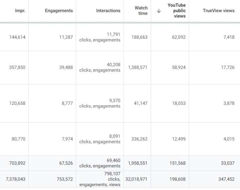
Task: Select the 11,791 clicks, engagements cell
Action: [x=100, y=37]
